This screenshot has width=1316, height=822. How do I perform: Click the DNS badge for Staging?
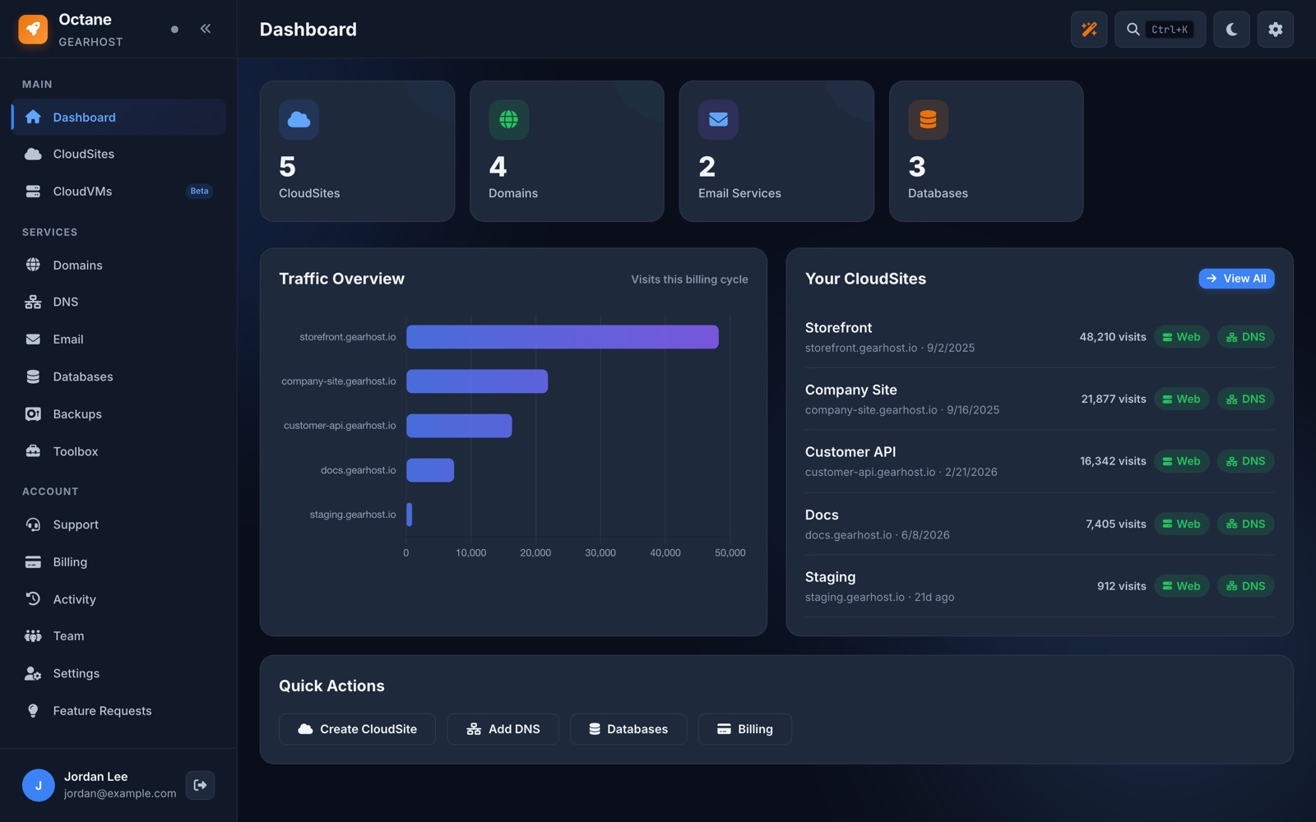[1245, 586]
